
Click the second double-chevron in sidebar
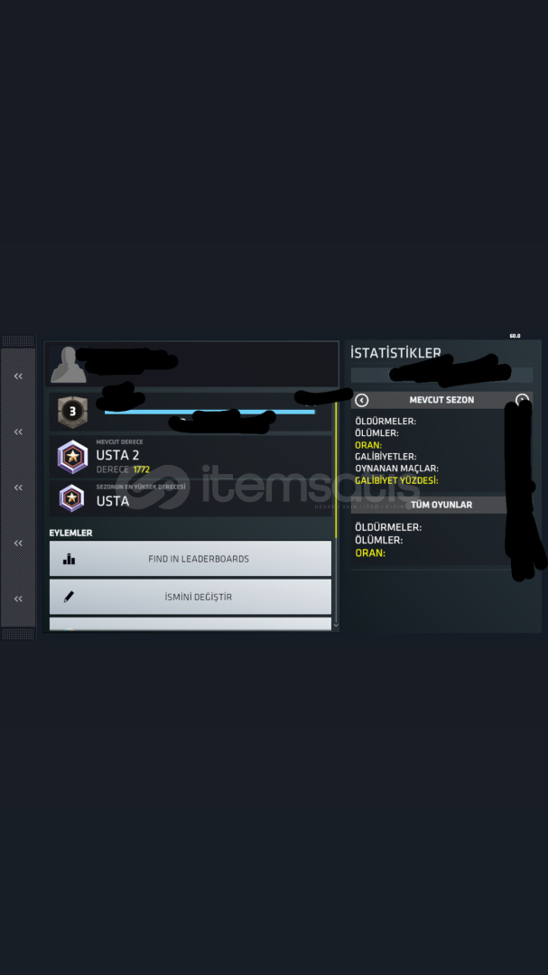tap(18, 432)
